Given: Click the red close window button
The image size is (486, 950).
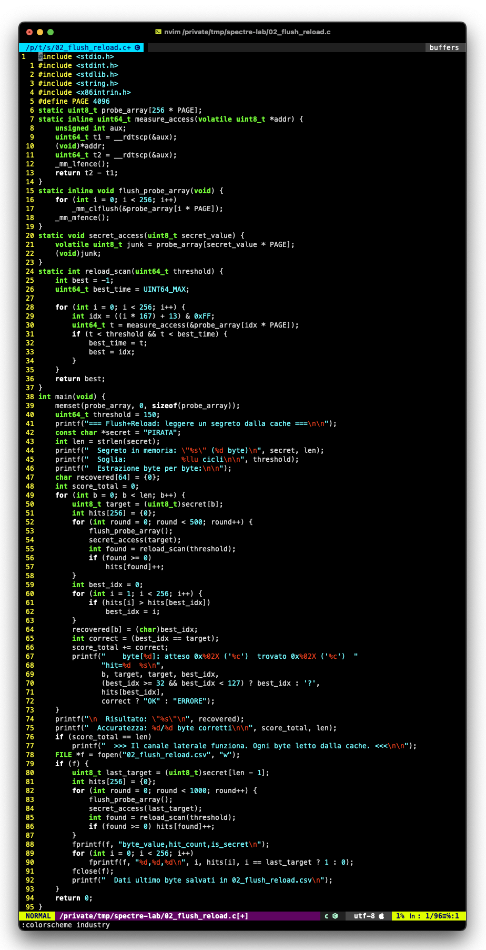Looking at the screenshot, I should click(29, 32).
